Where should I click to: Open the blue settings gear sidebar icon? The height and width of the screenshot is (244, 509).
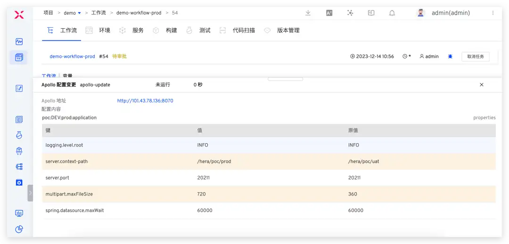(x=19, y=182)
